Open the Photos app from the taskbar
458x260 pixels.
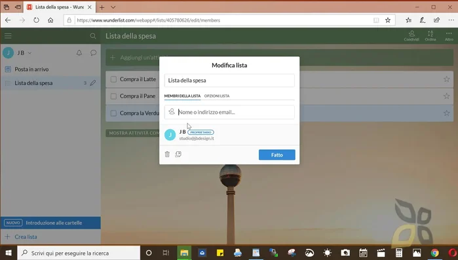tap(417, 253)
